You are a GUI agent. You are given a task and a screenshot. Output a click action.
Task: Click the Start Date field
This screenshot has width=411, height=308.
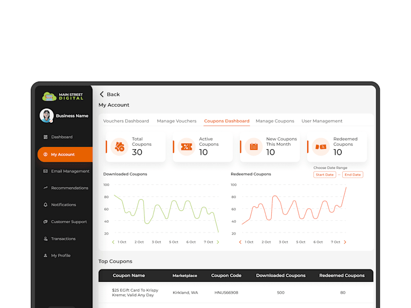(x=325, y=175)
